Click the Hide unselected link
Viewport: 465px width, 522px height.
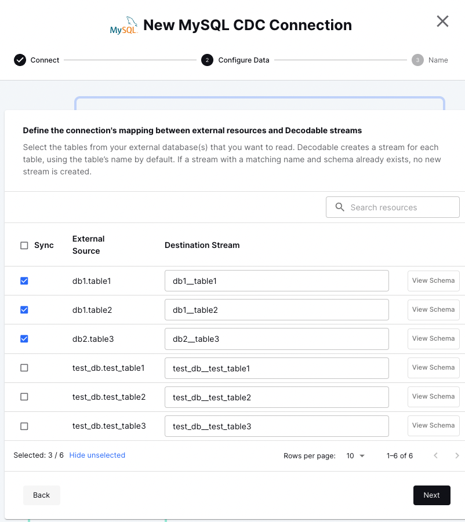(97, 455)
